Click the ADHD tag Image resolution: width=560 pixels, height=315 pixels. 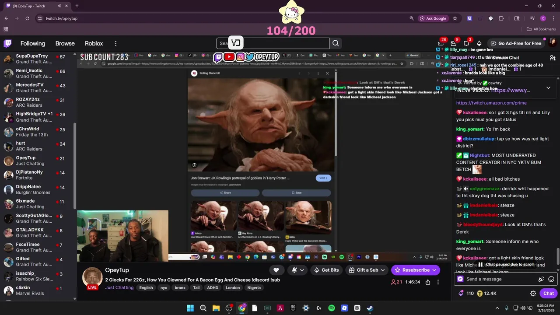click(x=213, y=288)
